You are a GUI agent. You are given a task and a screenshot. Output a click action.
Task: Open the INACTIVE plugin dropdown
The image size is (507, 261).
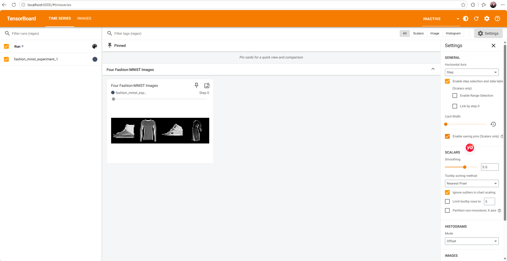tap(441, 19)
